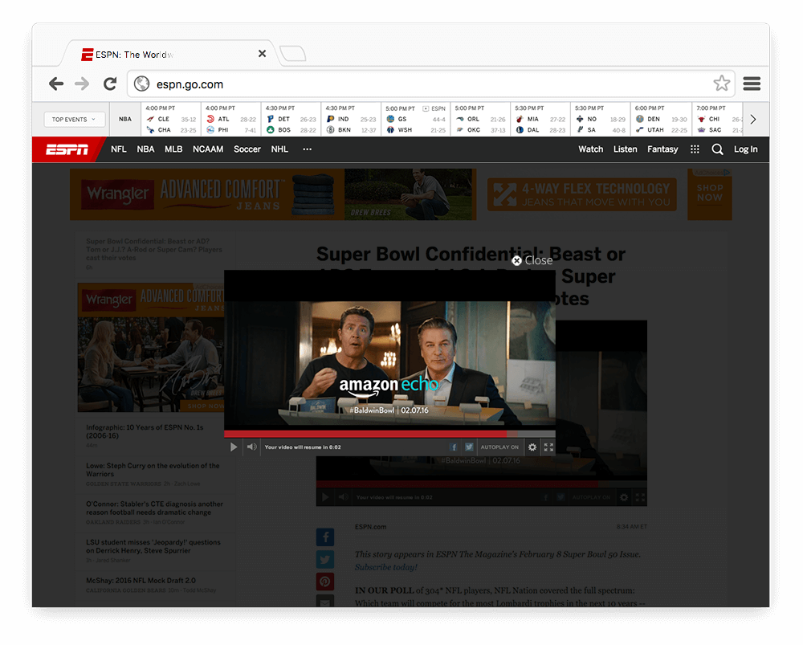
Task: Open LSU student misses 'Jeopardy!' story
Action: (153, 546)
